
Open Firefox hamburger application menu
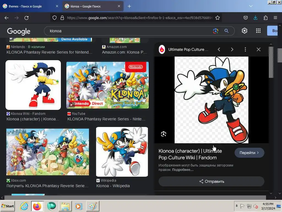pos(275,18)
